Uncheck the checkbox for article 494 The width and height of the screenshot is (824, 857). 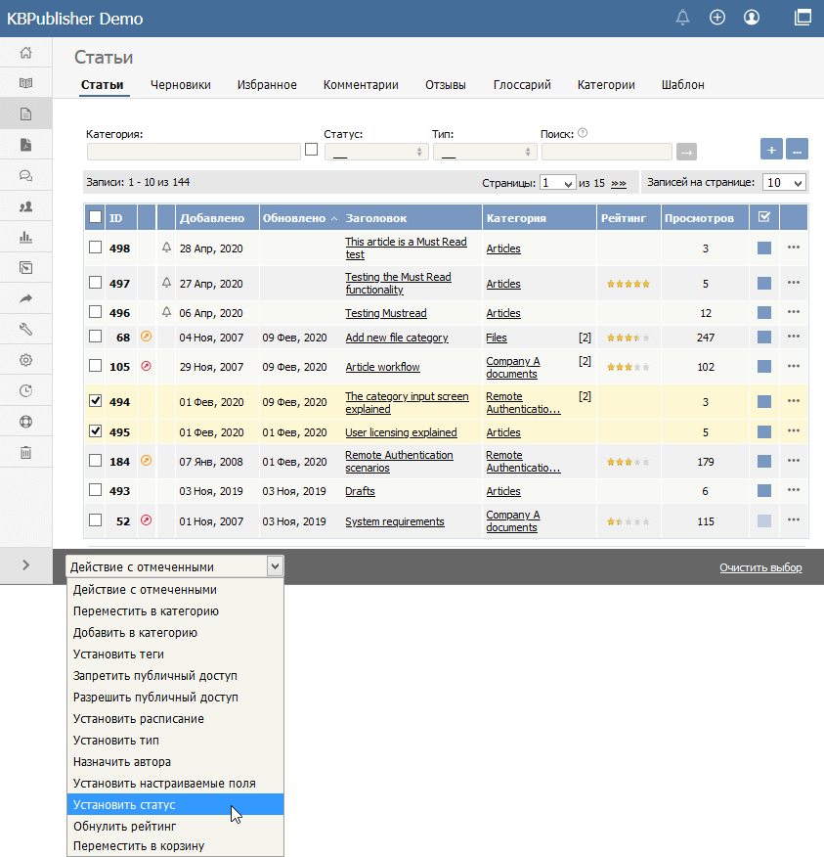95,401
